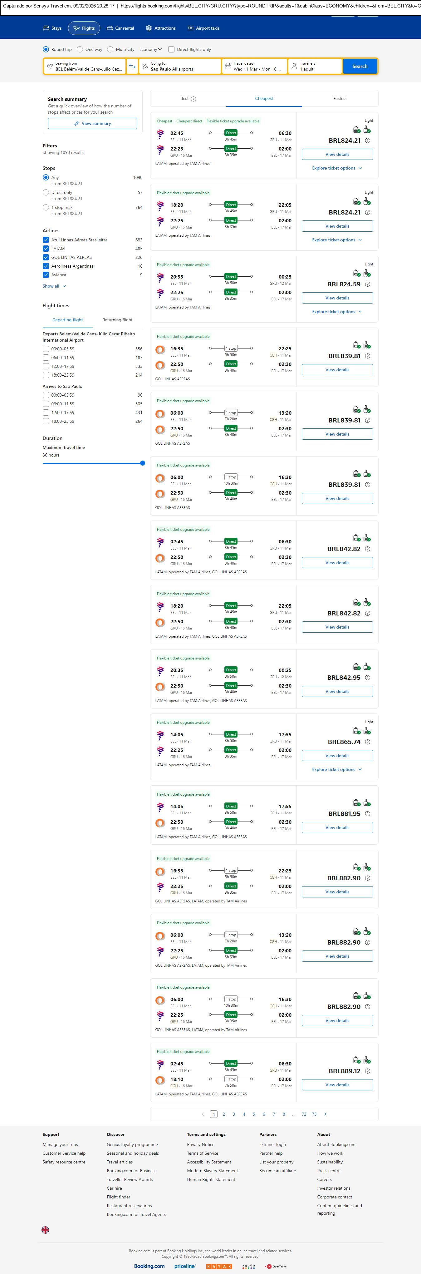Open the Economy cabin class dropdown

point(150,49)
